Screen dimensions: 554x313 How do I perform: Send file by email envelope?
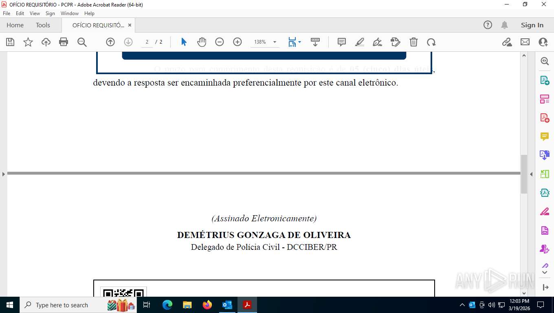[525, 42]
